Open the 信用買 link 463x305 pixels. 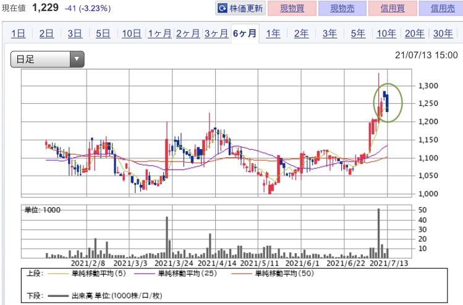click(393, 8)
